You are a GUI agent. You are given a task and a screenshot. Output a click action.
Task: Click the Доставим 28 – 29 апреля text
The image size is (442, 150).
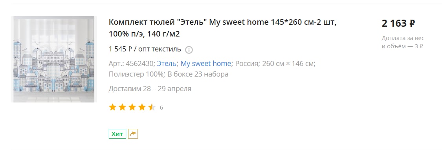point(150,89)
